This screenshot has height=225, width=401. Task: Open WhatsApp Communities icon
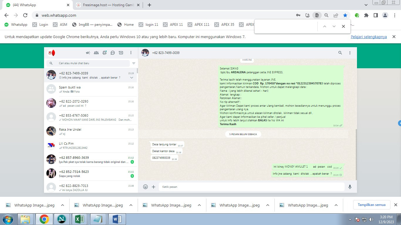point(96,53)
